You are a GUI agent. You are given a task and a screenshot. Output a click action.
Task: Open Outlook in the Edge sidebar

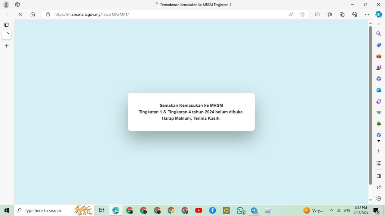pos(379,90)
